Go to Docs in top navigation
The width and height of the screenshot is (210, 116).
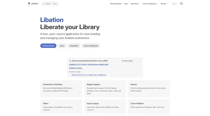(x=126, y=4)
